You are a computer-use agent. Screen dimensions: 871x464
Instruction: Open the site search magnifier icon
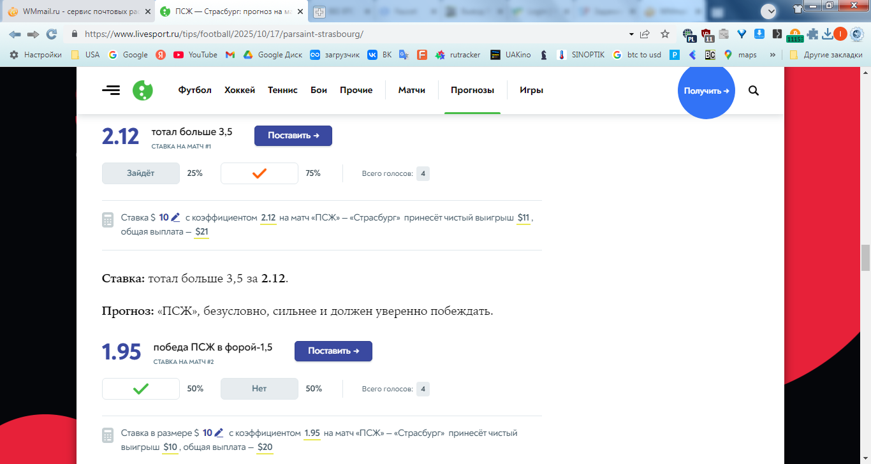754,91
